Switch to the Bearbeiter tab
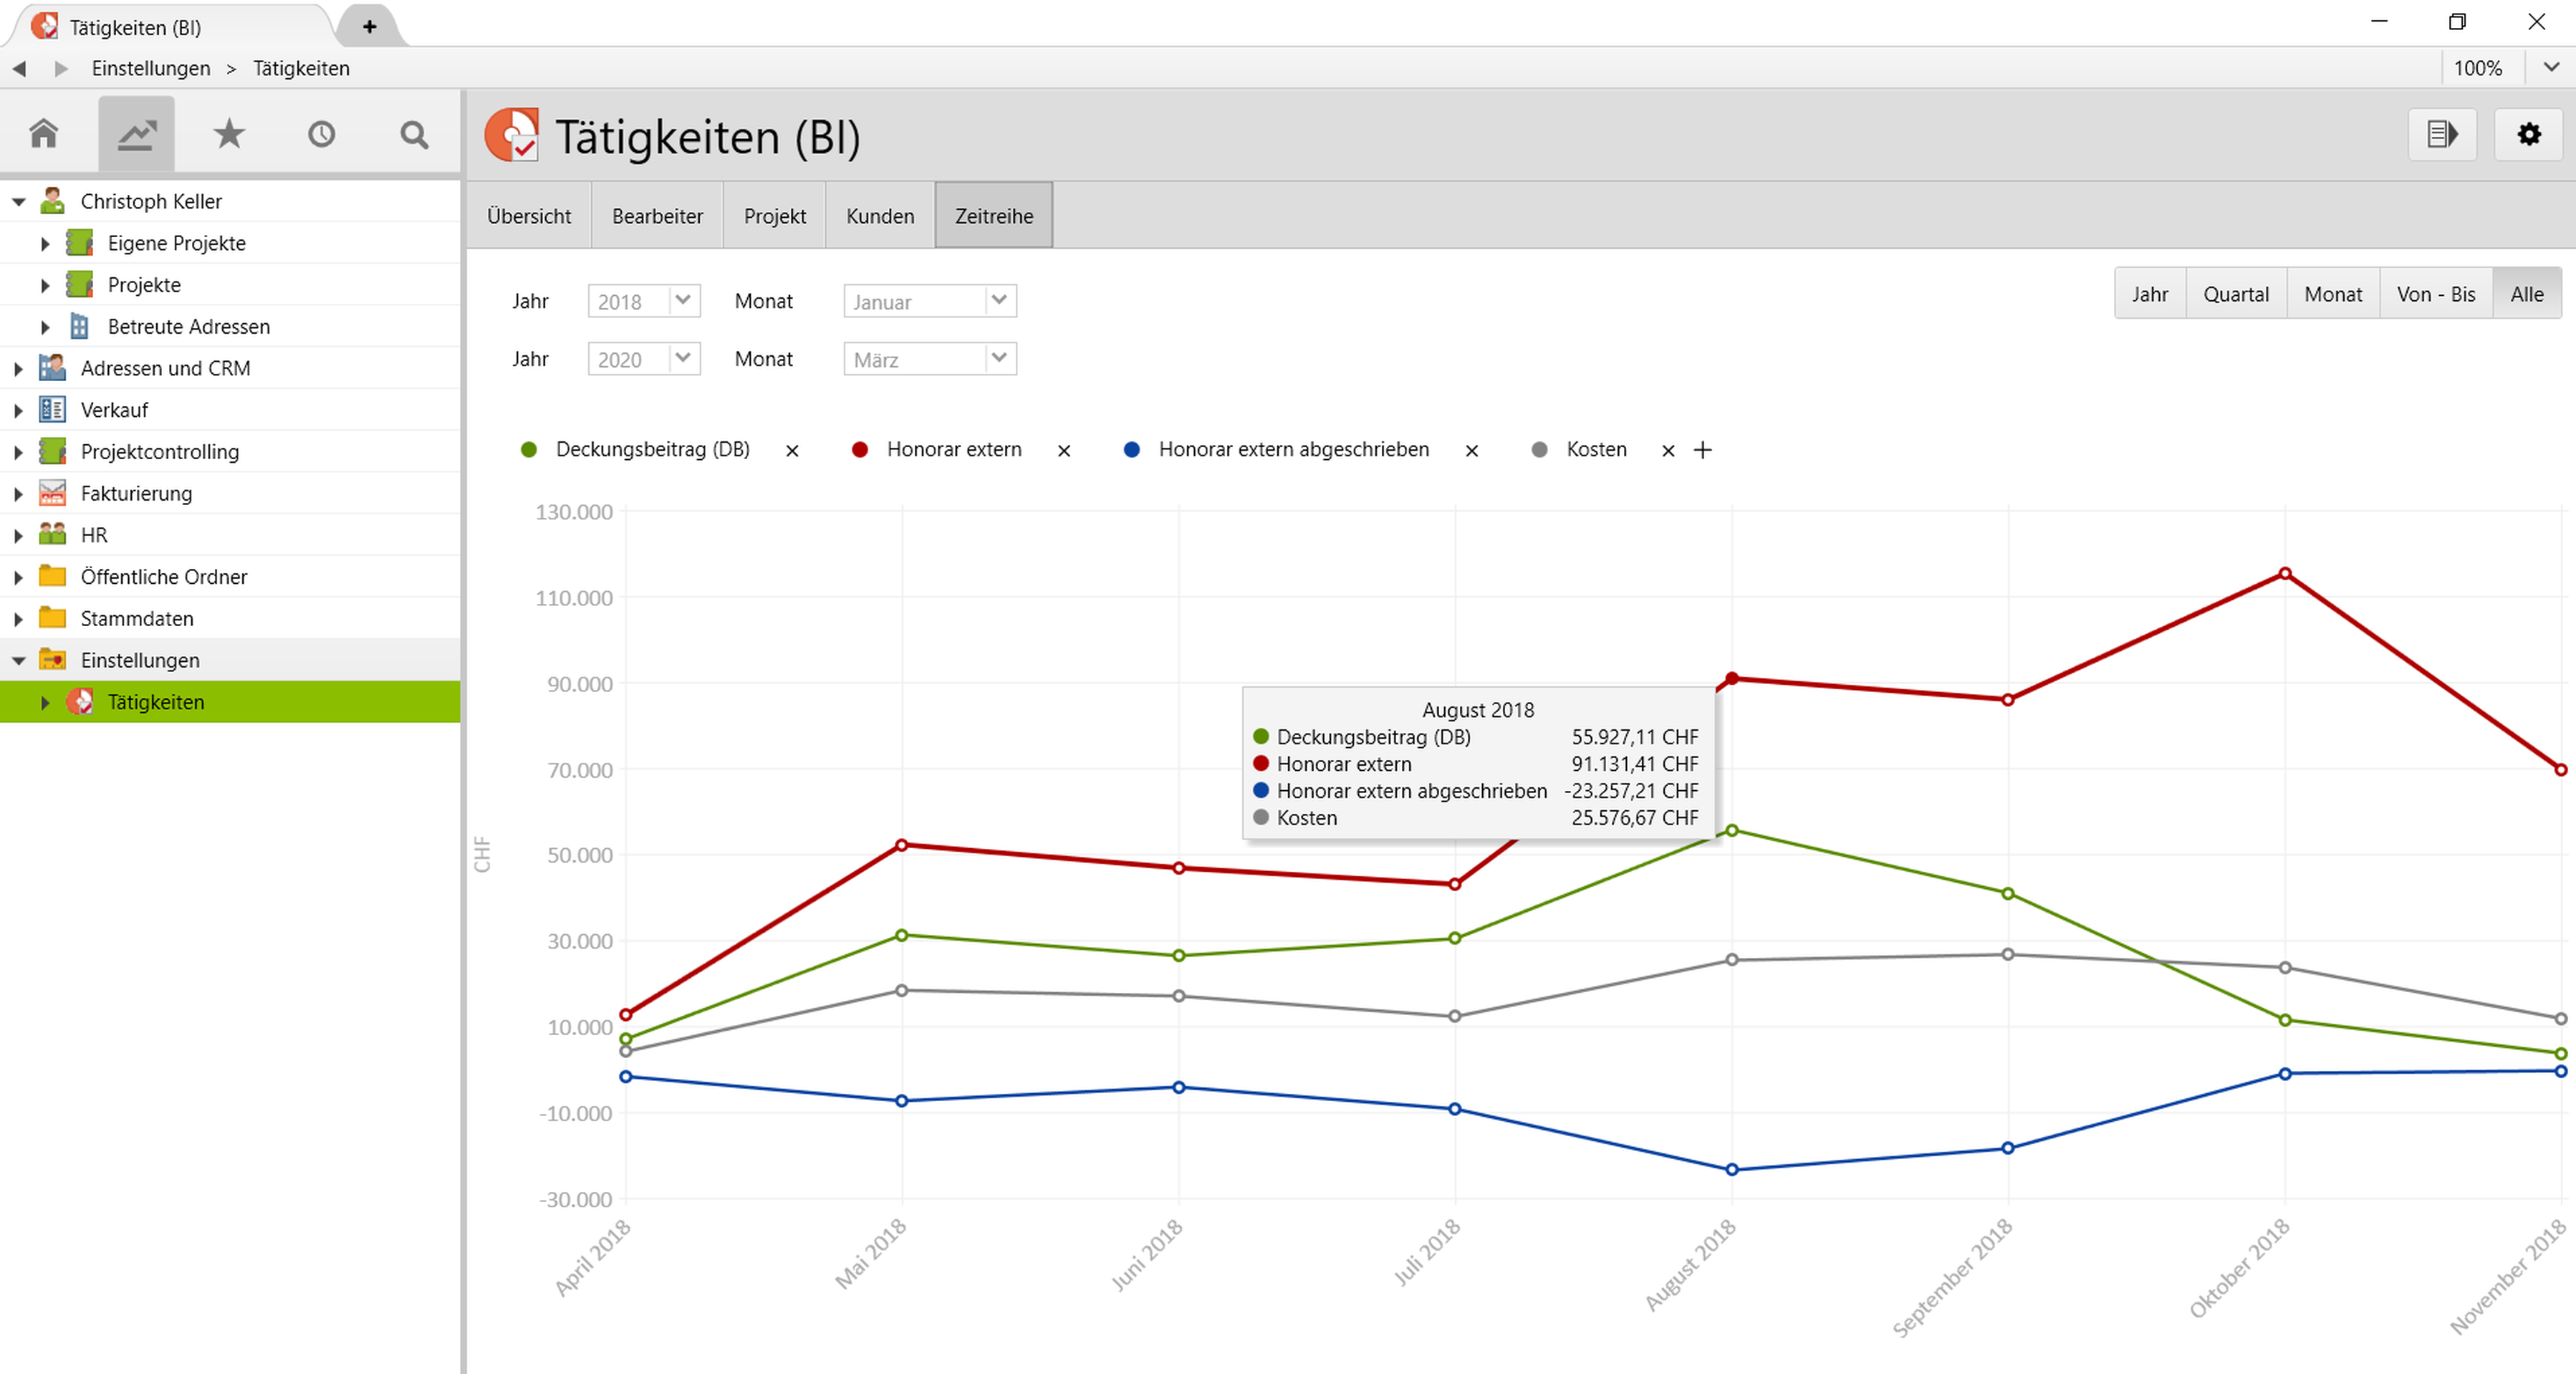2576x1374 pixels. click(657, 216)
